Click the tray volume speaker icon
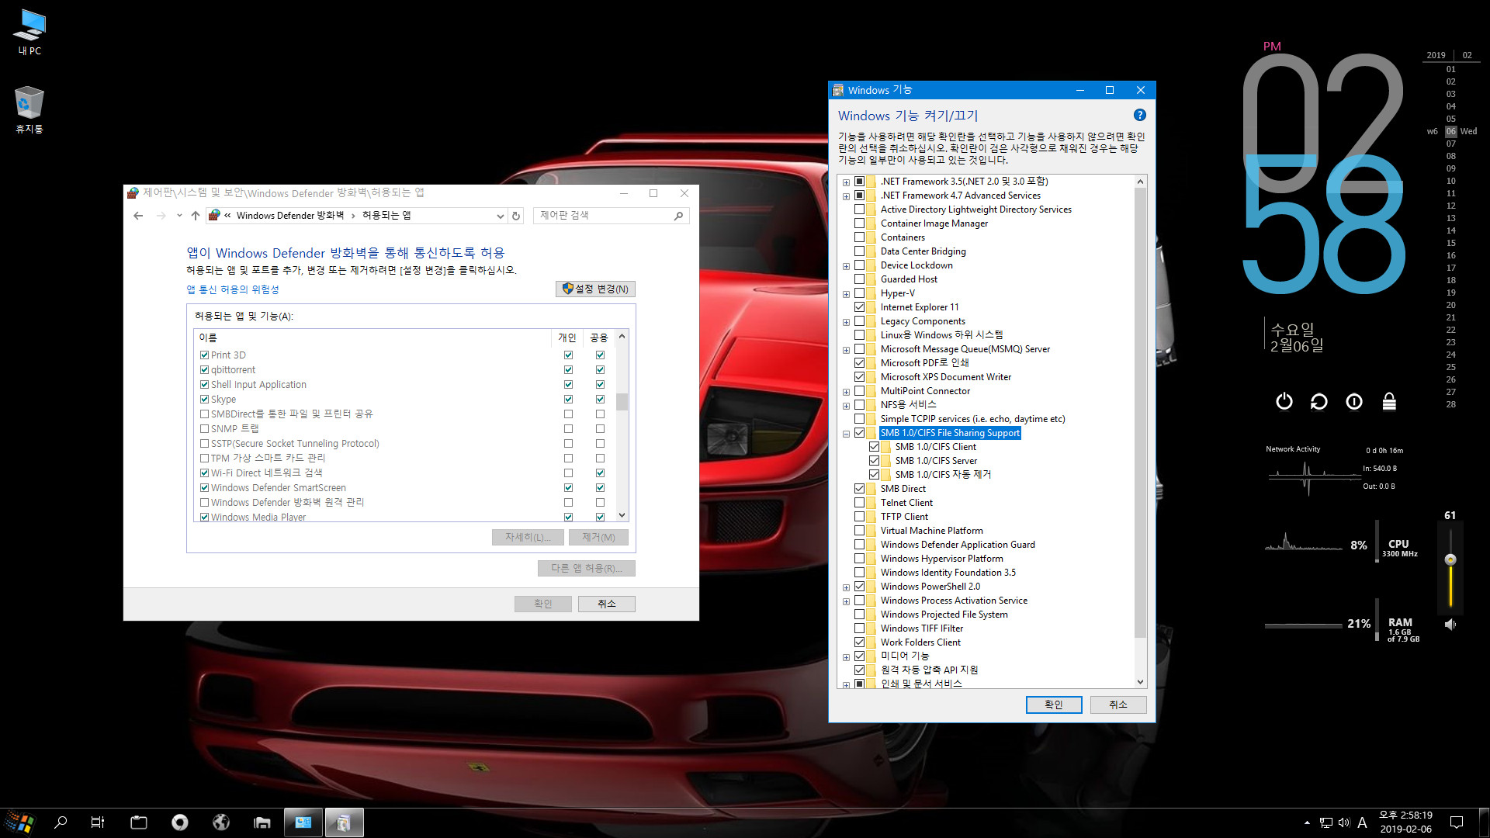 tap(1344, 822)
